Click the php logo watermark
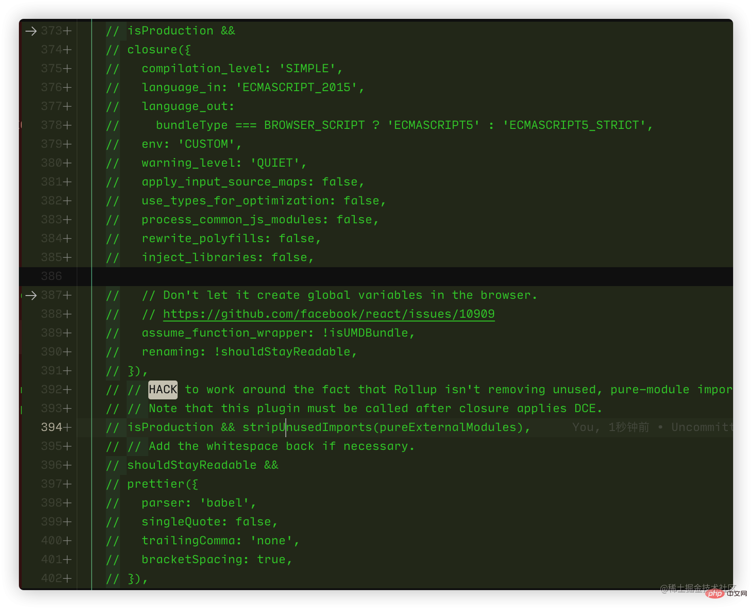 [715, 593]
